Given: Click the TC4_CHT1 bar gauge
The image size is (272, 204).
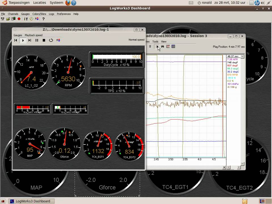Looking at the screenshot, I should pos(32,109).
